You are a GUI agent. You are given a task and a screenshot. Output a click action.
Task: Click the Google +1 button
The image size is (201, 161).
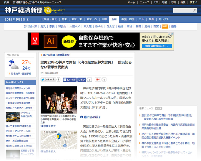coord(98,80)
